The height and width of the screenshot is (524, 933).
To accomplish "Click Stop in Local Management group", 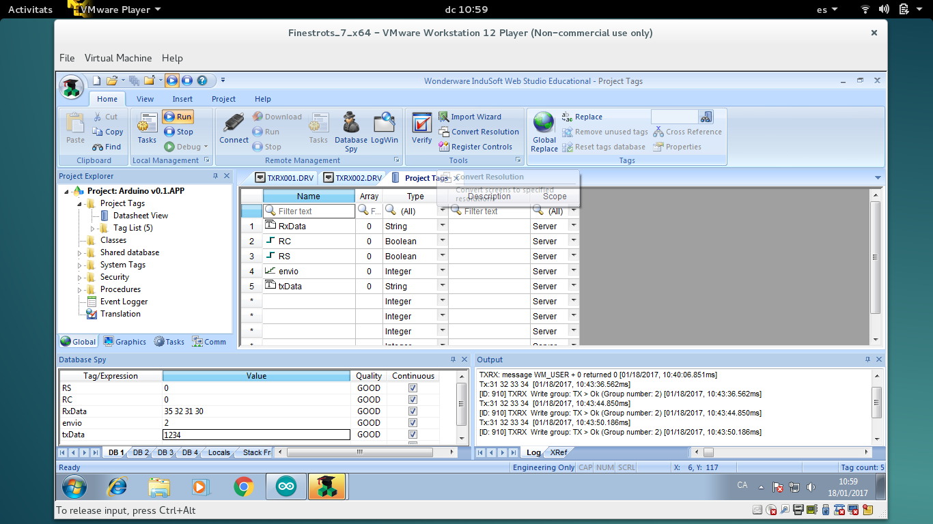I will point(179,132).
